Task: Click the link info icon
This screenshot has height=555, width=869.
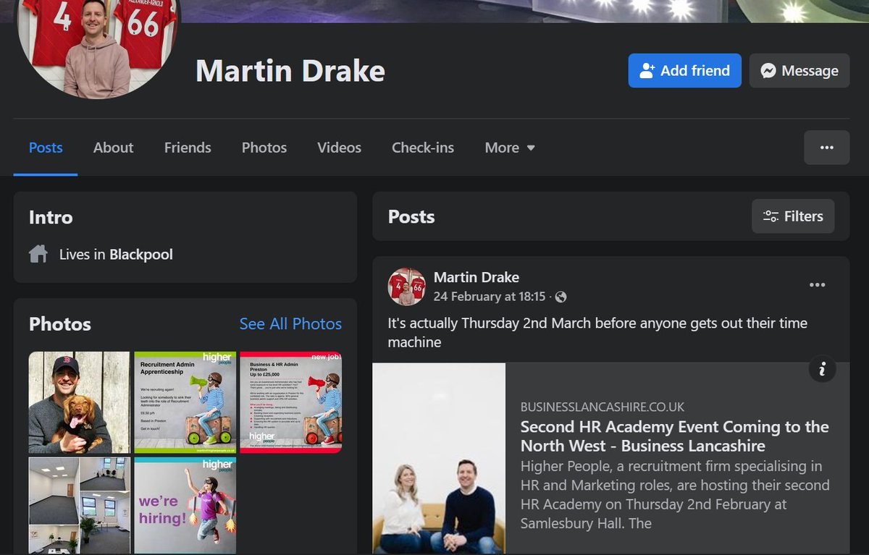Action: [823, 369]
